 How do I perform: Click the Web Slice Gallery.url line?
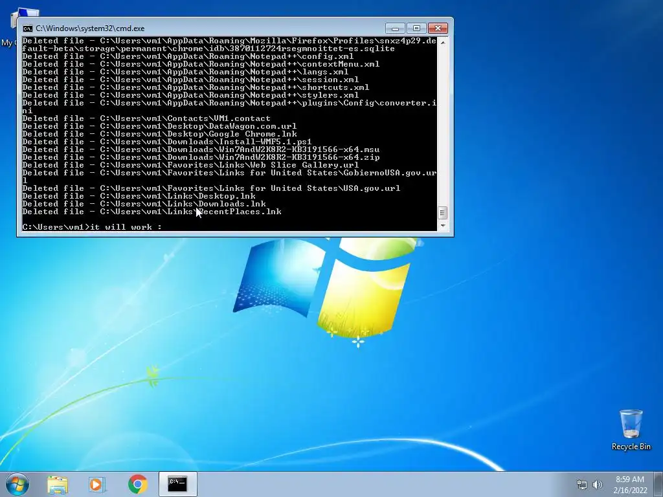191,165
